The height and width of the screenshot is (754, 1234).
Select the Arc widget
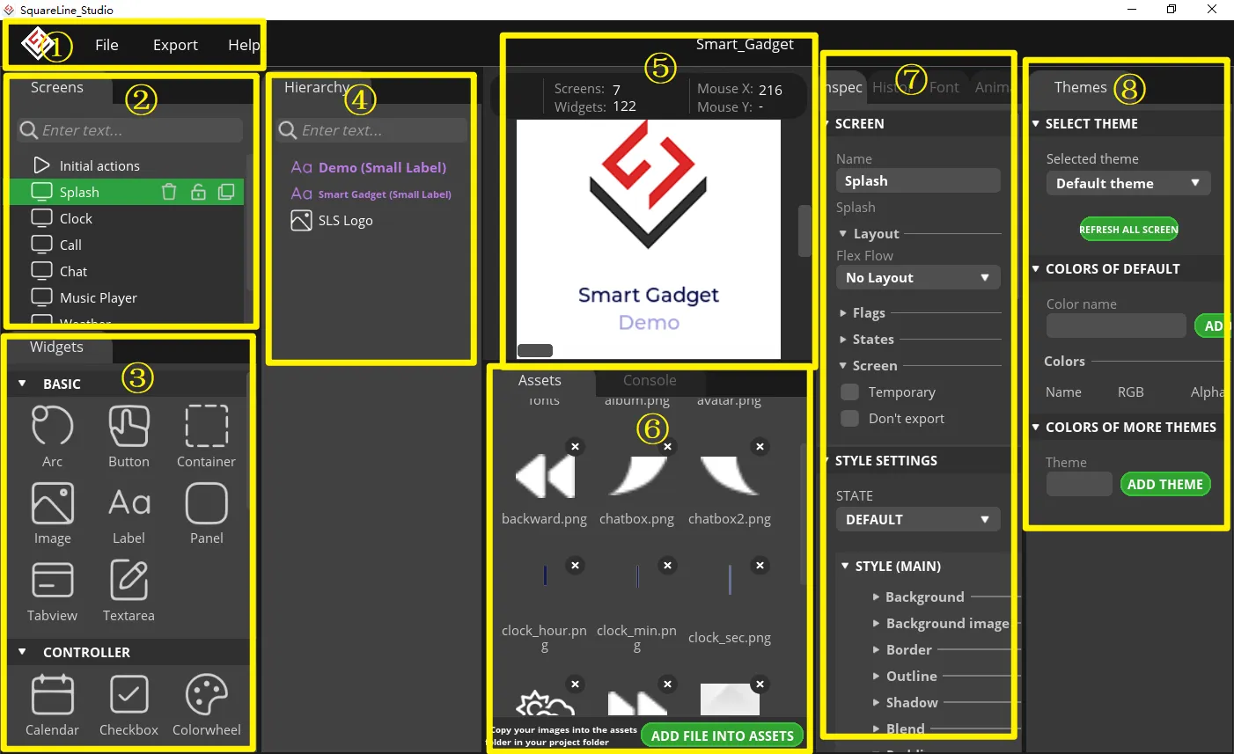[x=52, y=427]
